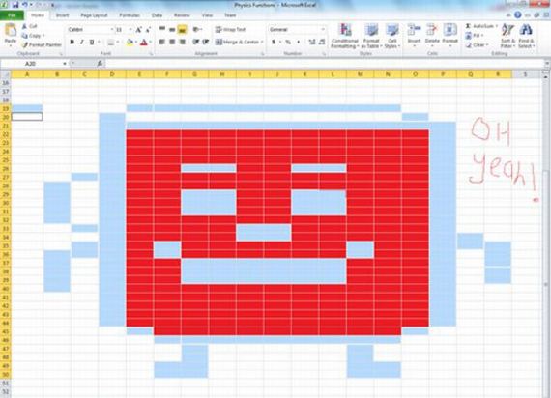Switch to the View tab
Viewport: 551px width, 398px height.
pos(207,15)
